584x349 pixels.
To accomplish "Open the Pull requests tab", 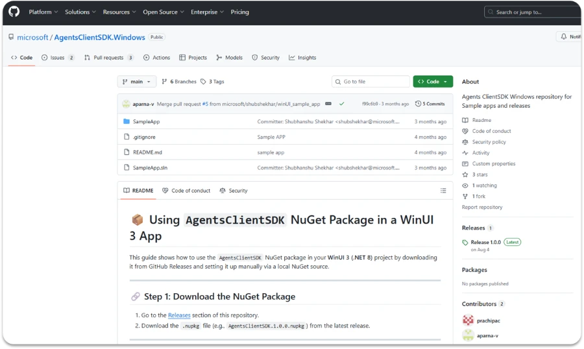I will [109, 58].
